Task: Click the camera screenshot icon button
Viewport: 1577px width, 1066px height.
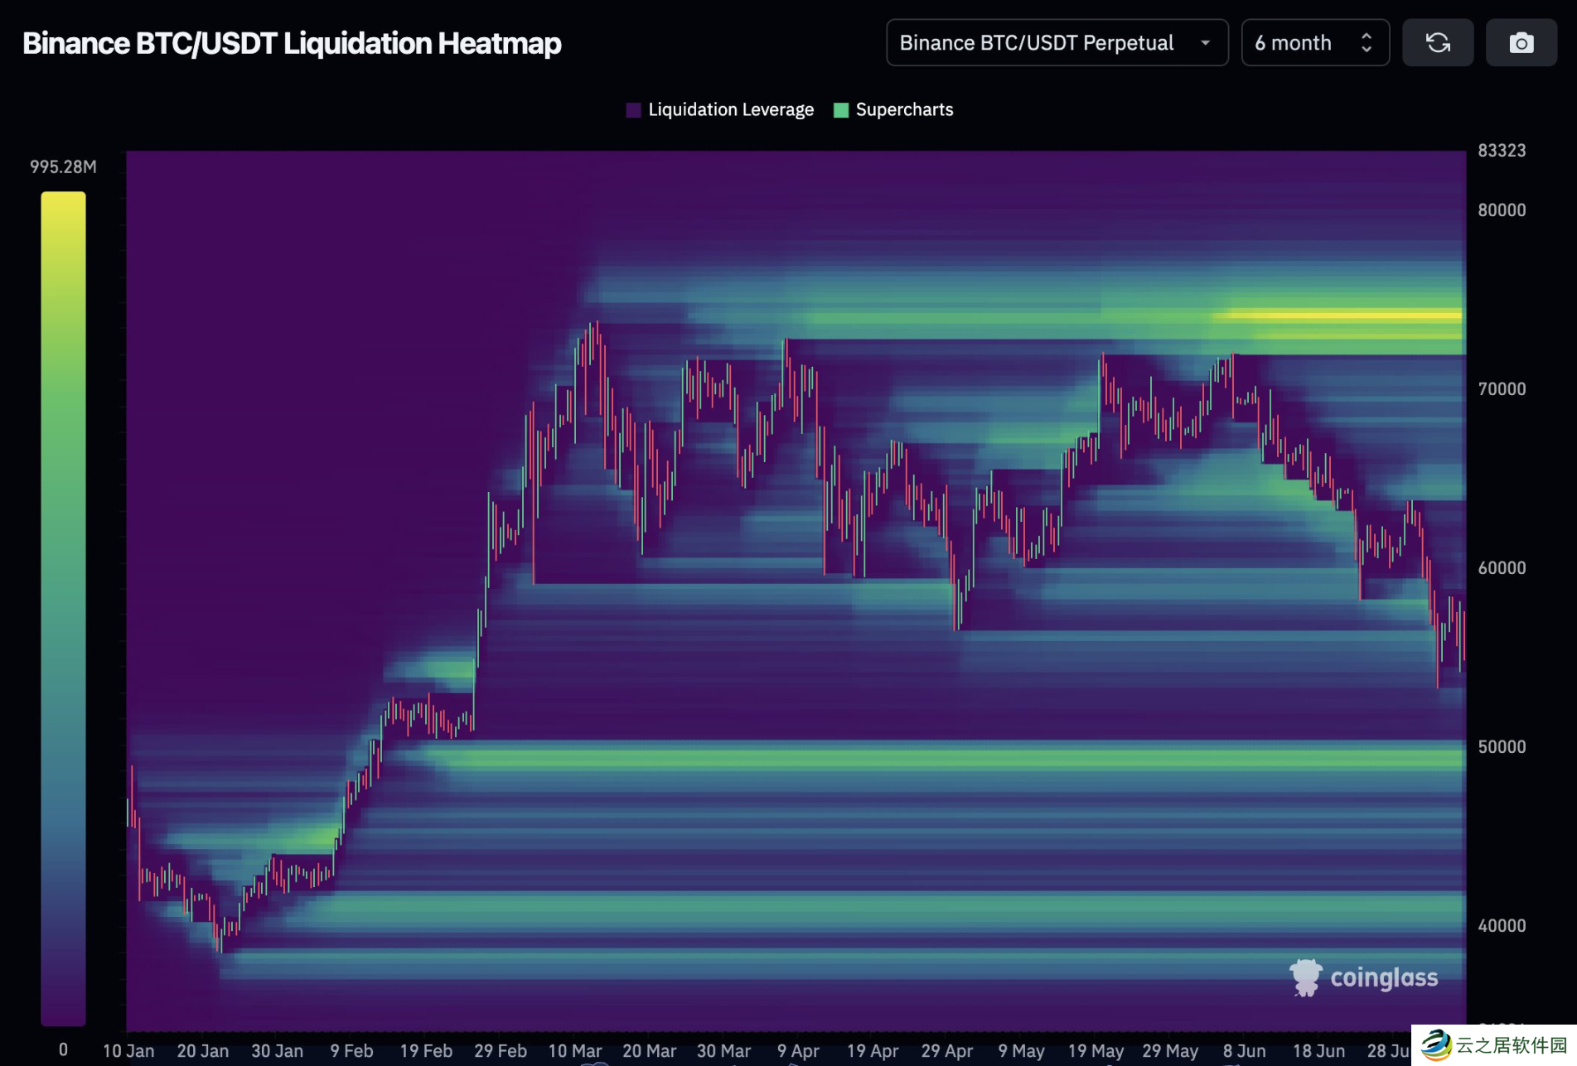Action: 1521,43
